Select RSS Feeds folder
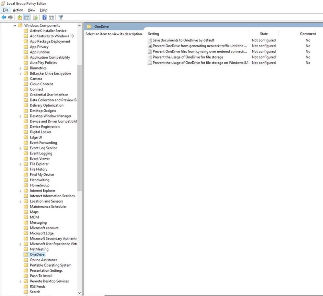Image resolution: width=323 pixels, height=296 pixels. tap(37, 286)
